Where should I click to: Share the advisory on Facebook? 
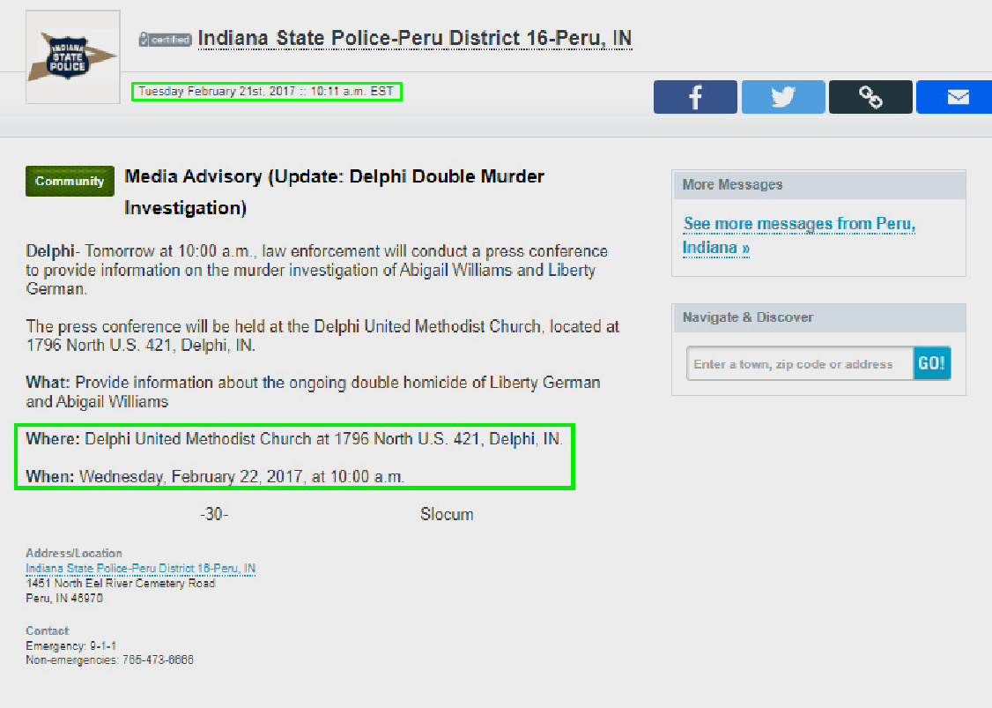695,96
